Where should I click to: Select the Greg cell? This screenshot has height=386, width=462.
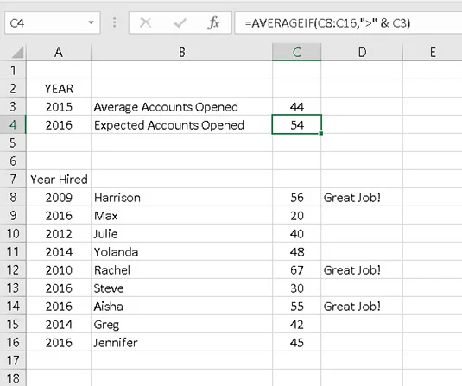(182, 324)
